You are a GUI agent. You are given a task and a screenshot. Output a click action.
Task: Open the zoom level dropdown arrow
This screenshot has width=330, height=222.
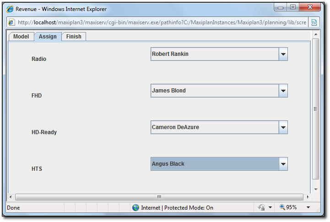coord(308,207)
